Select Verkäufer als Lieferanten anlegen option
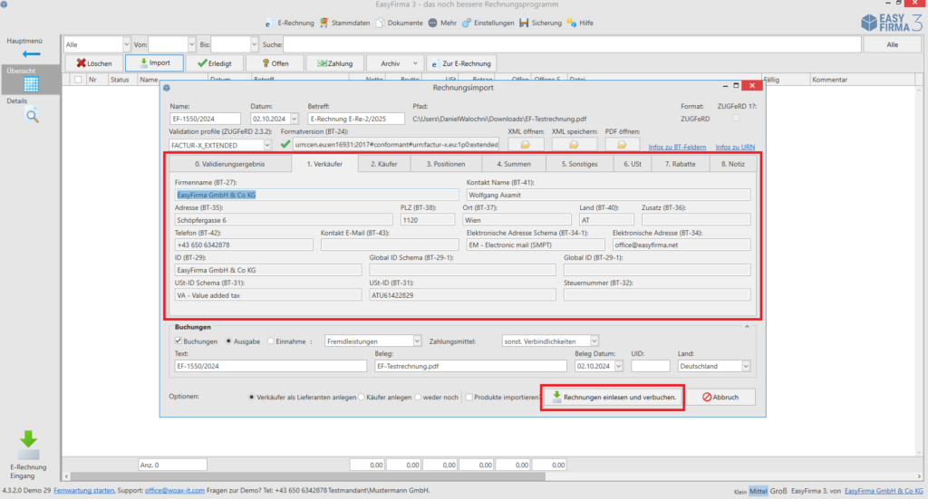Screen dimensions: 928x499 click(252, 398)
